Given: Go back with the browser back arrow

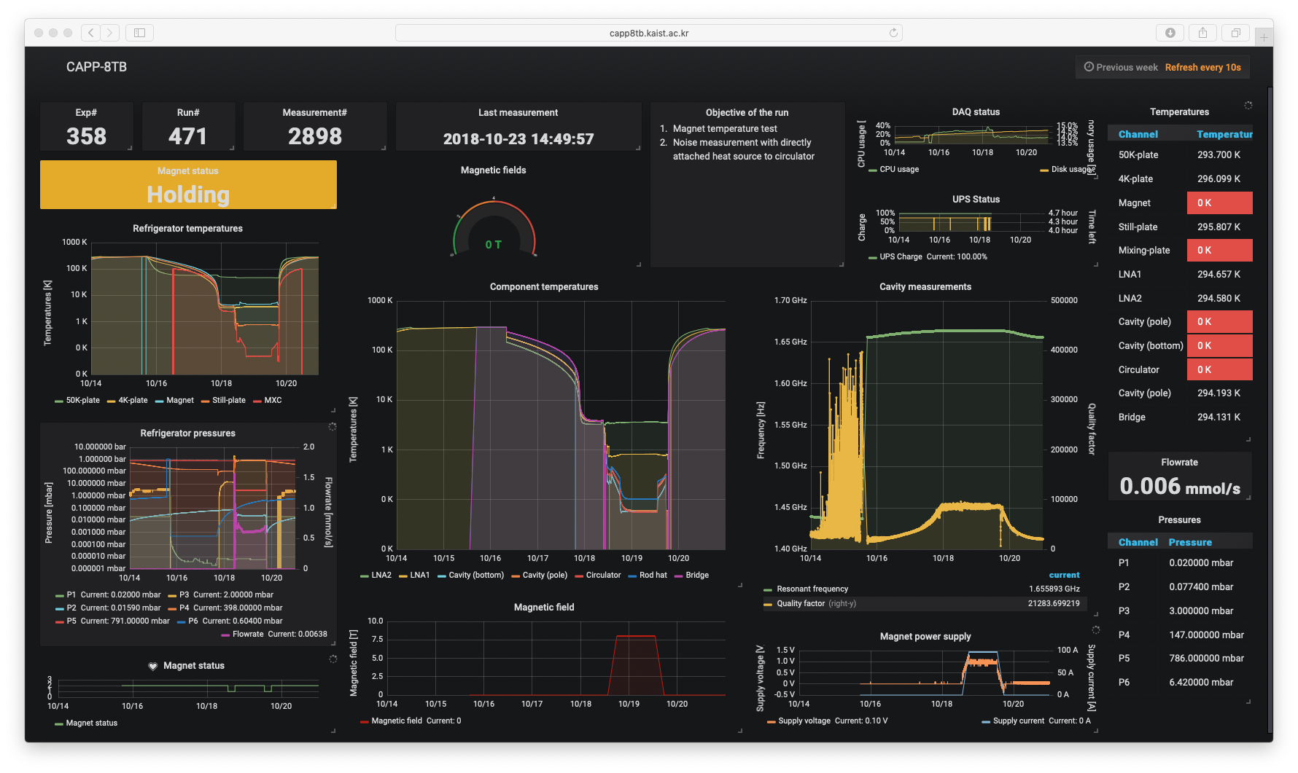Looking at the screenshot, I should click(x=90, y=33).
